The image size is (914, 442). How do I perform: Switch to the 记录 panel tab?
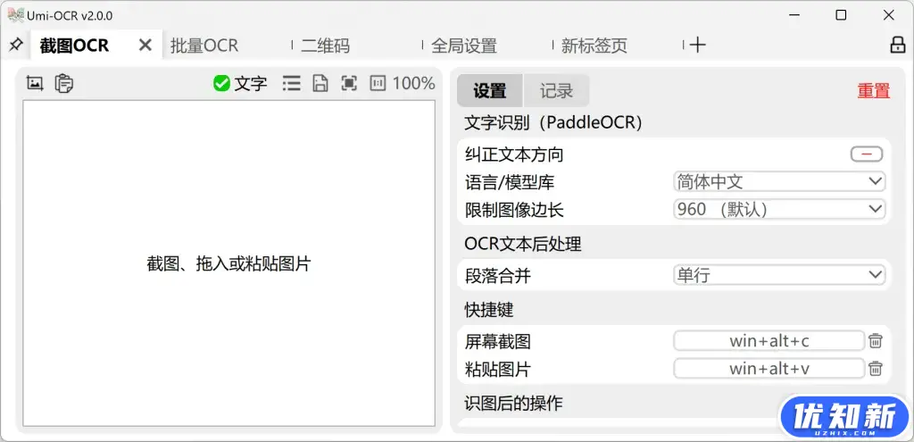pyautogui.click(x=556, y=90)
